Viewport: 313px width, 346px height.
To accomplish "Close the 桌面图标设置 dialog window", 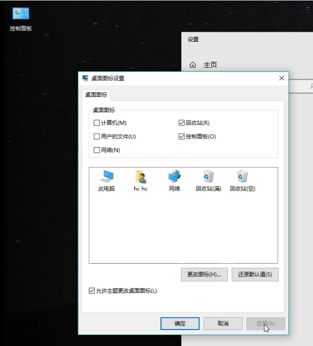I will [282, 78].
